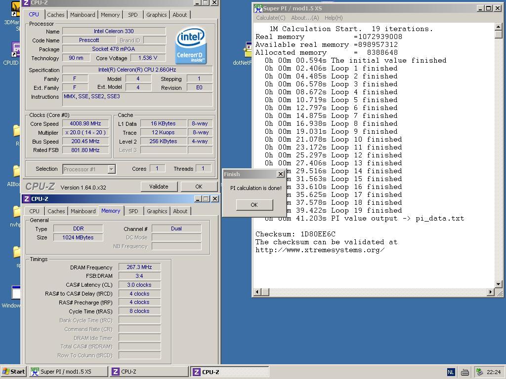Screen dimensions: 506x379
Task: Open the Mainboard tab in lower CPU-Z
Action: [83, 211]
